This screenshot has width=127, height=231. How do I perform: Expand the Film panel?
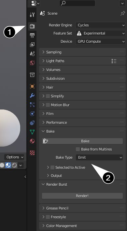click(x=82, y=114)
